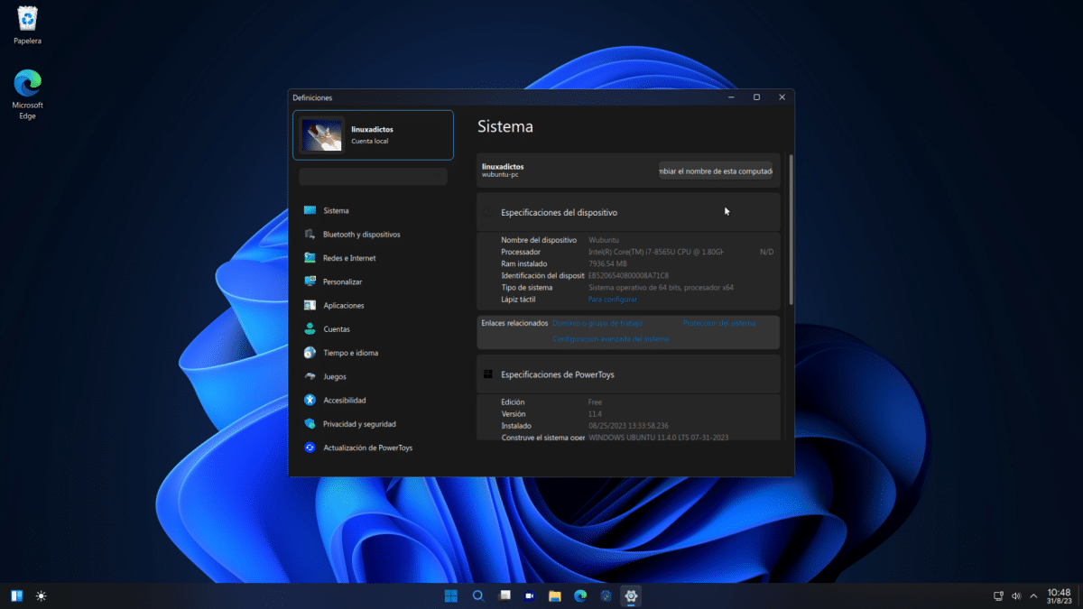Open the Start menu Windows logo
This screenshot has width=1083, height=609.
(x=451, y=595)
